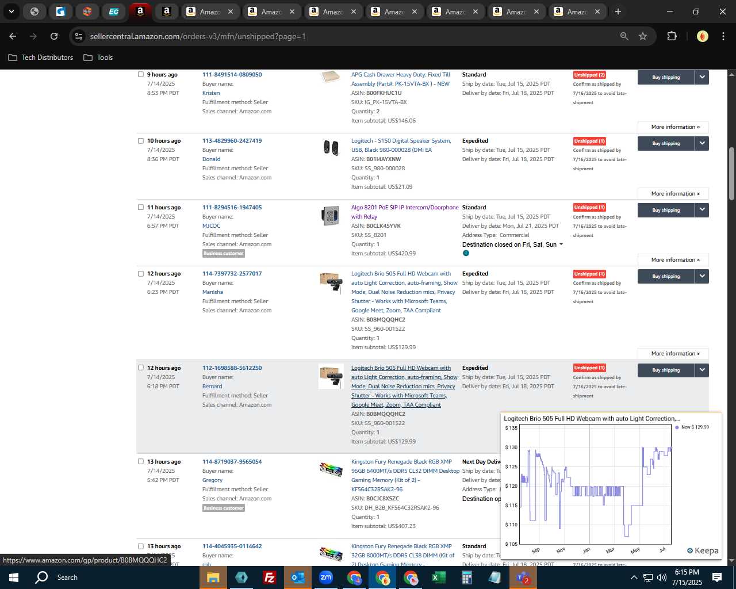The image size is (736, 589).
Task: Open the Tools bookmarks folder
Action: 98,58
